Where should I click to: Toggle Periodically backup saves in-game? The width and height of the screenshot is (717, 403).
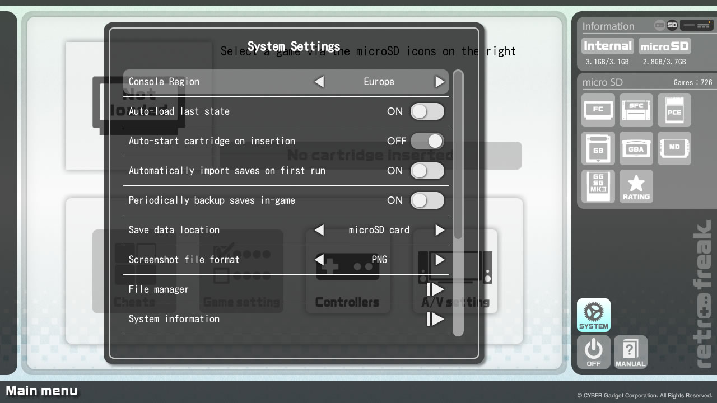point(427,200)
